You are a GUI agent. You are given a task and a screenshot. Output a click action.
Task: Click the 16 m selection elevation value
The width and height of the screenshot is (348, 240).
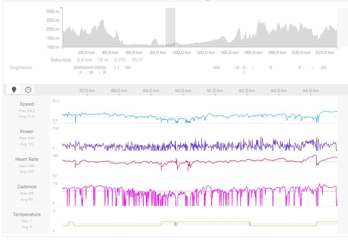[x=103, y=60]
